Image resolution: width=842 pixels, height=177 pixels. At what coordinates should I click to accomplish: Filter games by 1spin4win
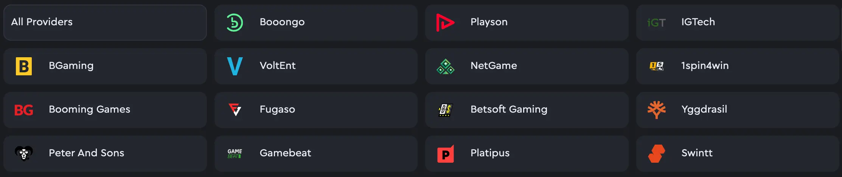(738, 66)
